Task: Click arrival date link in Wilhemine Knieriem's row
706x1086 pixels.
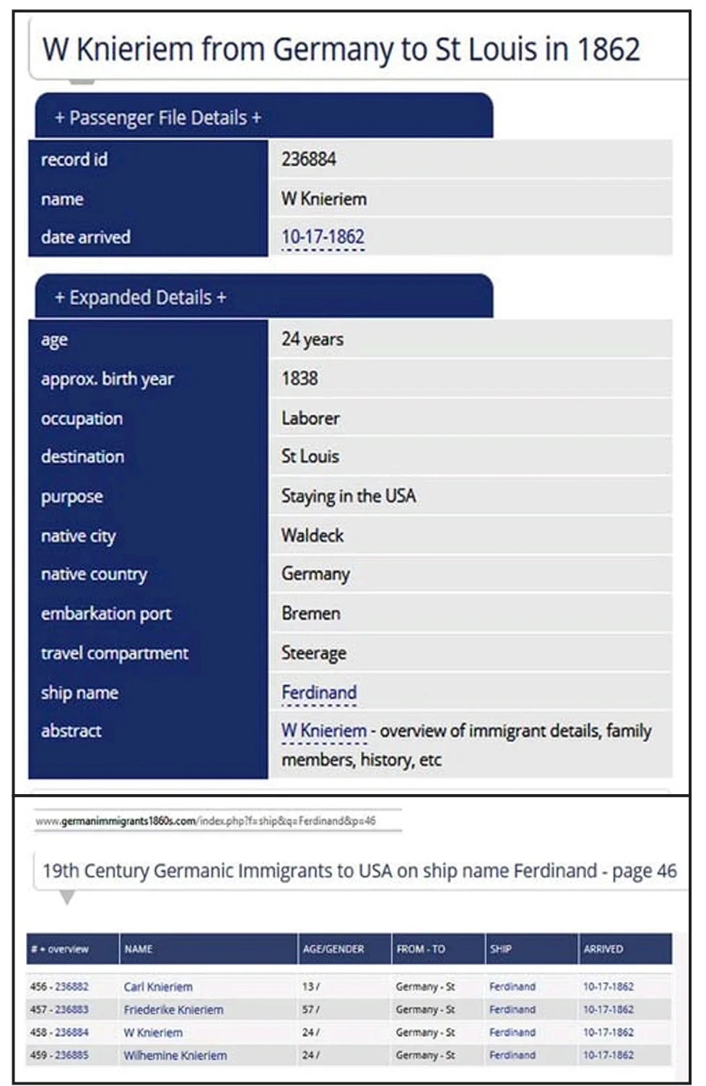Action: [608, 1056]
